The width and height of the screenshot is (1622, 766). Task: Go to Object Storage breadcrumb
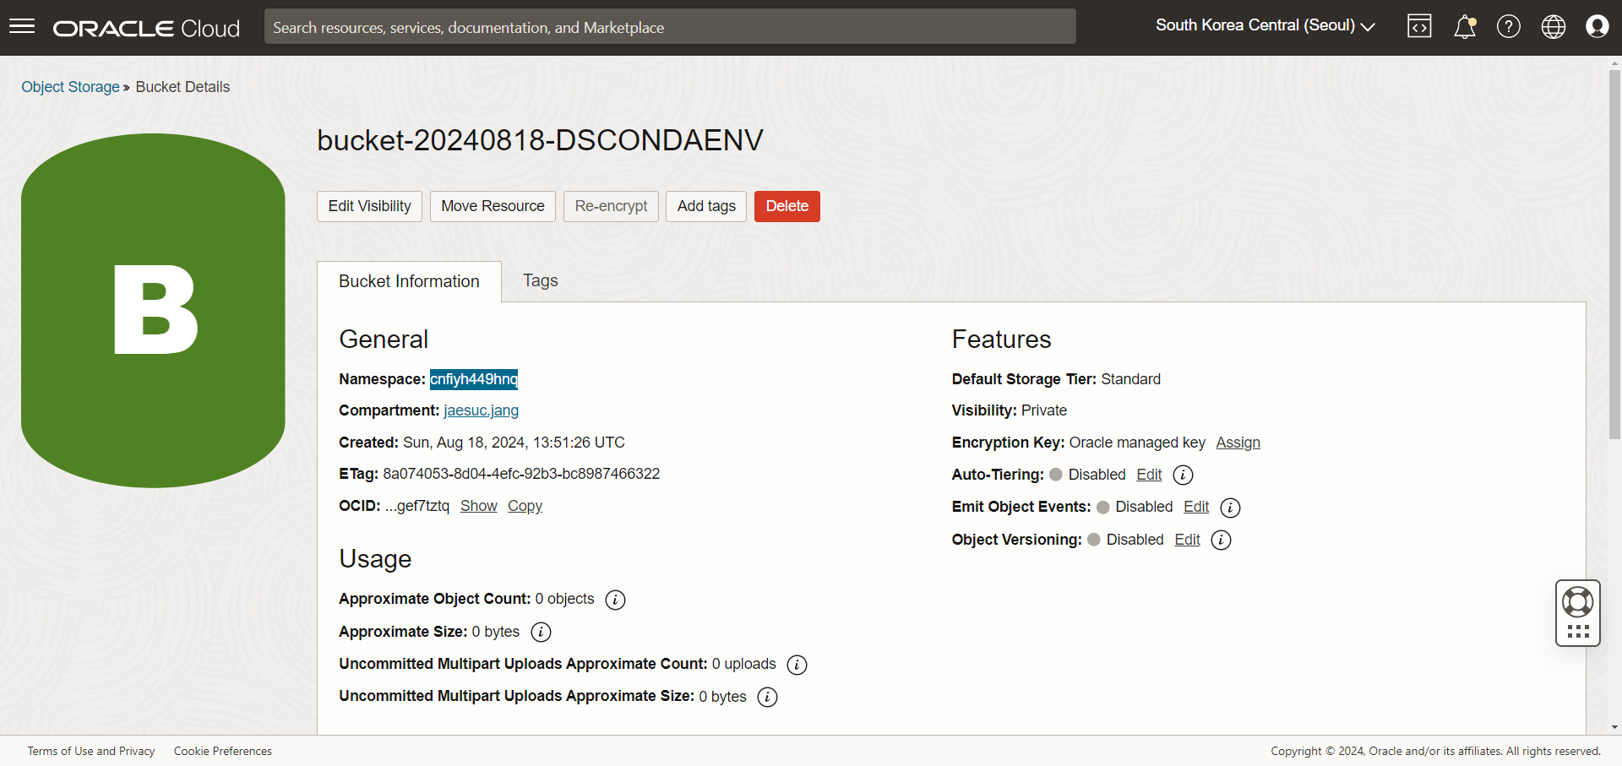(70, 87)
